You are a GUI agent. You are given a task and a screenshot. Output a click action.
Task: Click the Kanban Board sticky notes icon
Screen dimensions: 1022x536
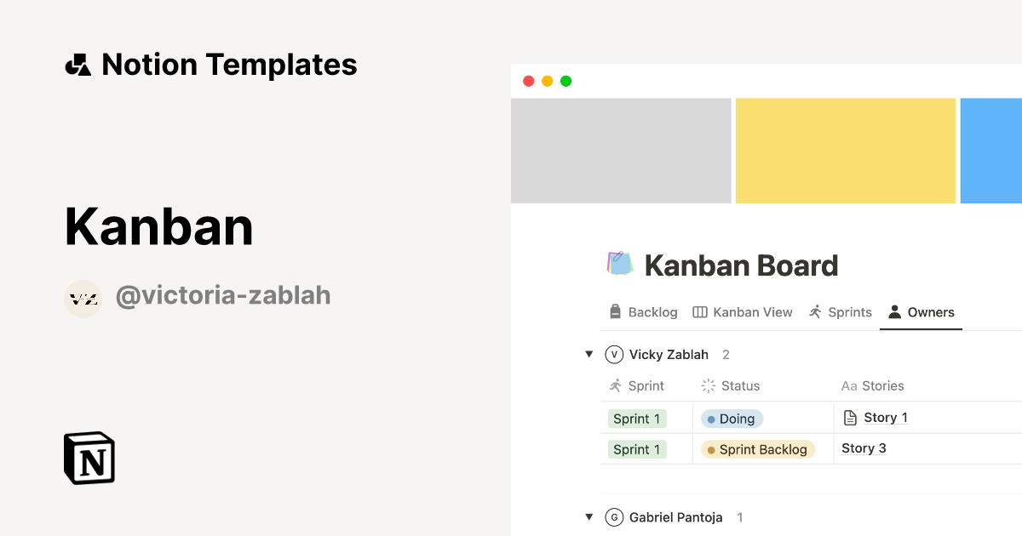[620, 264]
